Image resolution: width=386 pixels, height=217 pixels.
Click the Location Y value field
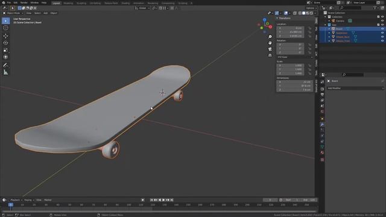(290, 32)
